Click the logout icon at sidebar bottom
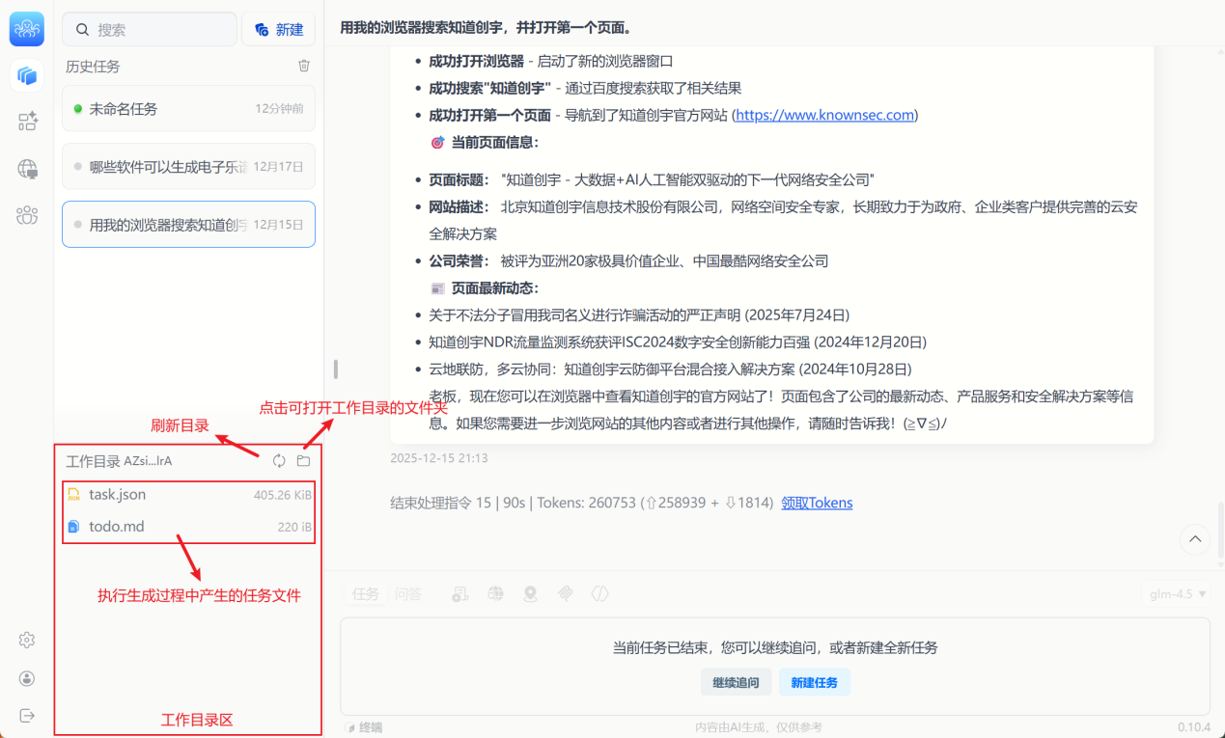Image resolution: width=1225 pixels, height=738 pixels. click(27, 715)
